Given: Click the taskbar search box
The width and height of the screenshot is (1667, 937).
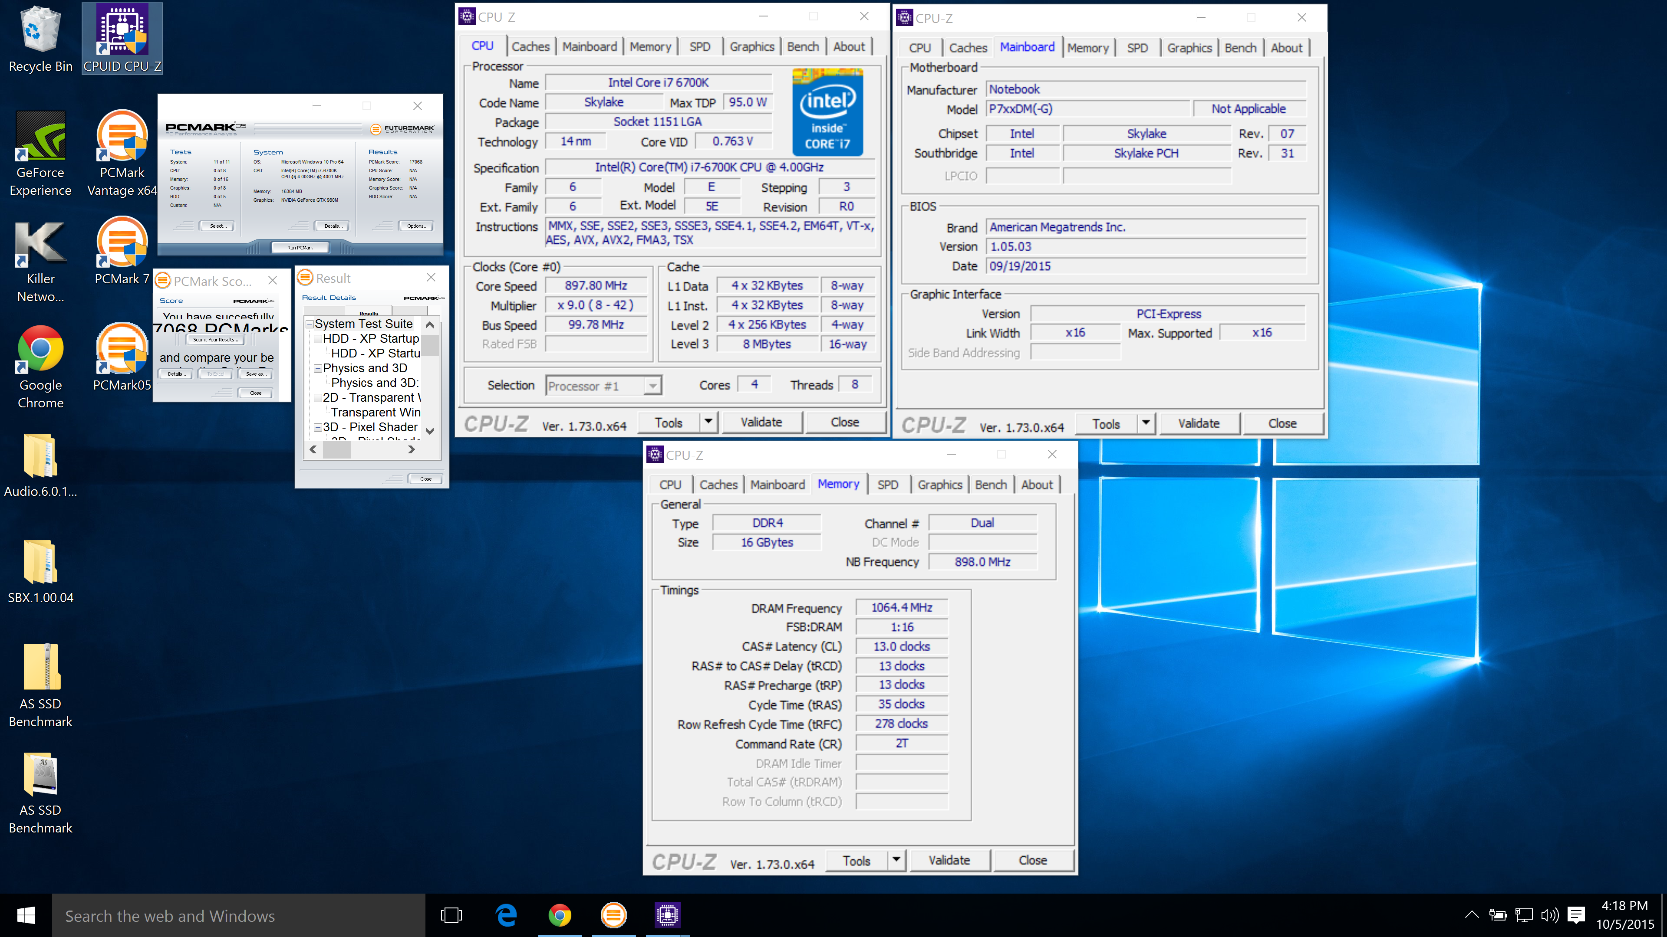Looking at the screenshot, I should 238,916.
